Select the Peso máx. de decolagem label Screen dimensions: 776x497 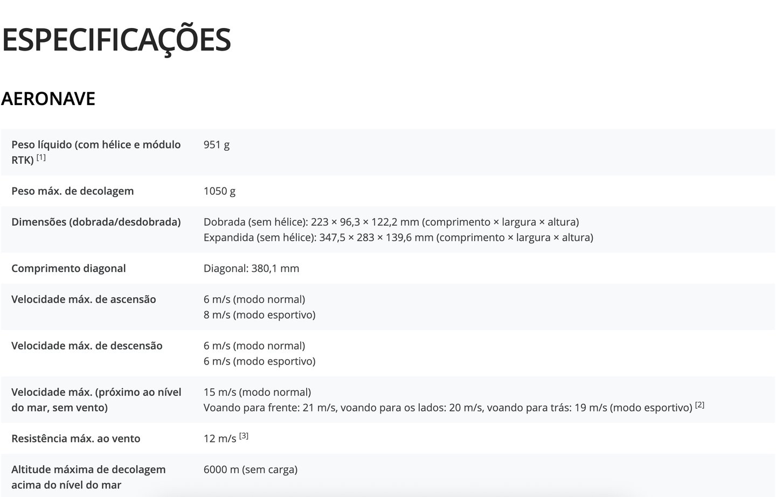(x=73, y=191)
